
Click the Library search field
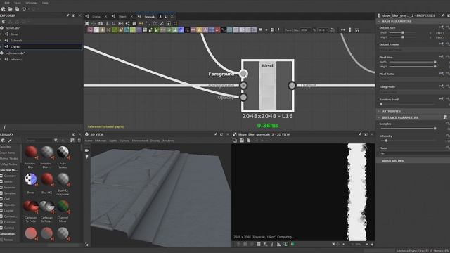pos(39,141)
